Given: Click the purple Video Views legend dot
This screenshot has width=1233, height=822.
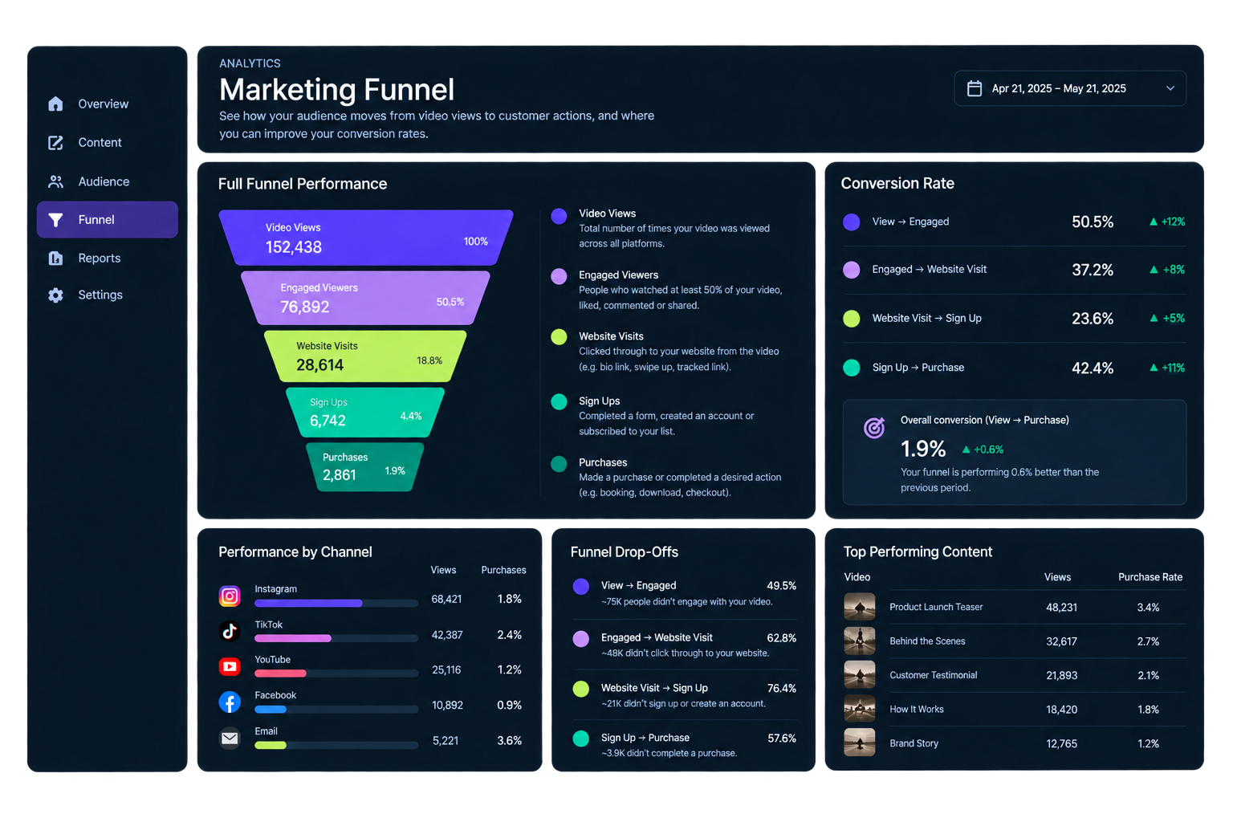Looking at the screenshot, I should pyautogui.click(x=560, y=215).
